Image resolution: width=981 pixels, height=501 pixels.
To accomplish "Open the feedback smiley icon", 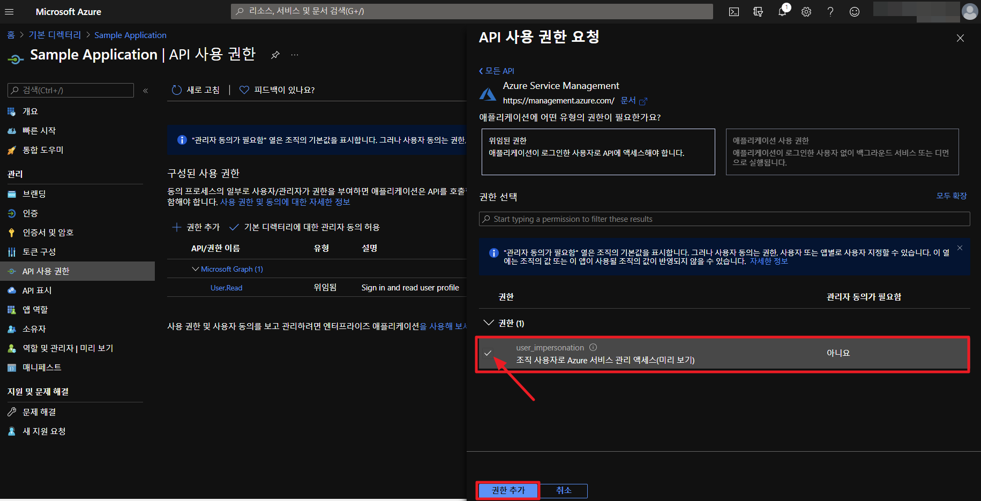I will (x=854, y=12).
